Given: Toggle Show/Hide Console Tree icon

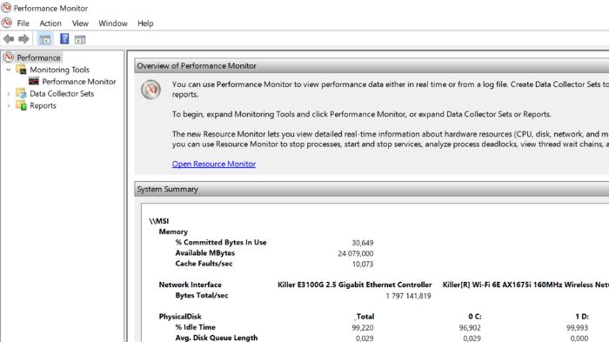Looking at the screenshot, I should click(45, 39).
